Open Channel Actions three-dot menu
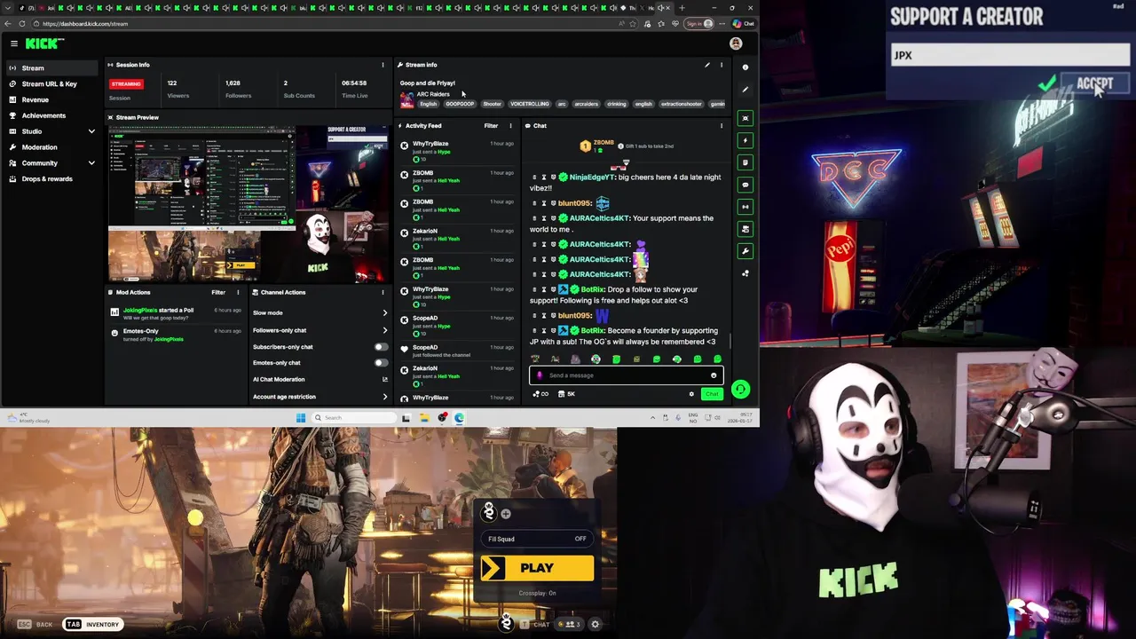1136x639 pixels. pos(383,292)
